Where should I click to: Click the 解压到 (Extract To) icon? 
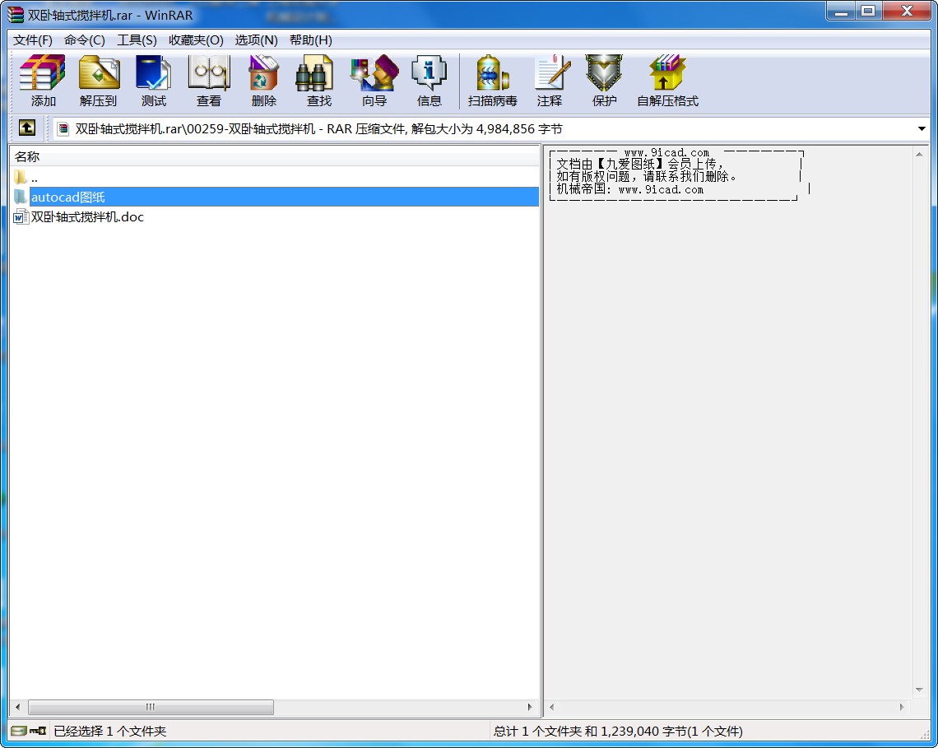coord(99,81)
